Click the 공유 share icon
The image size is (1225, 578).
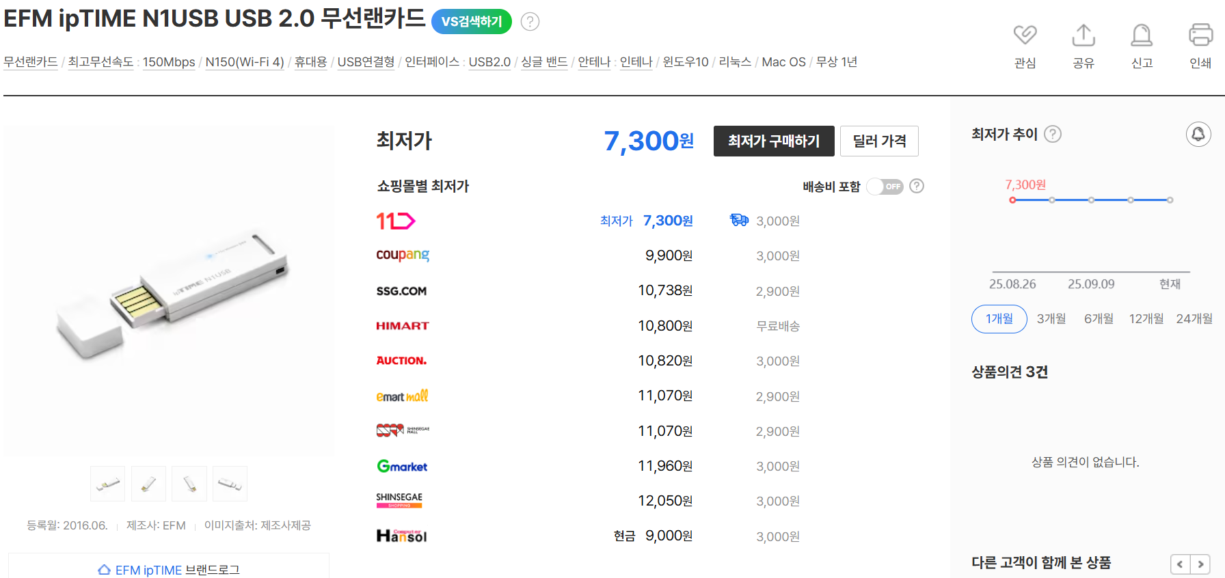[1083, 35]
